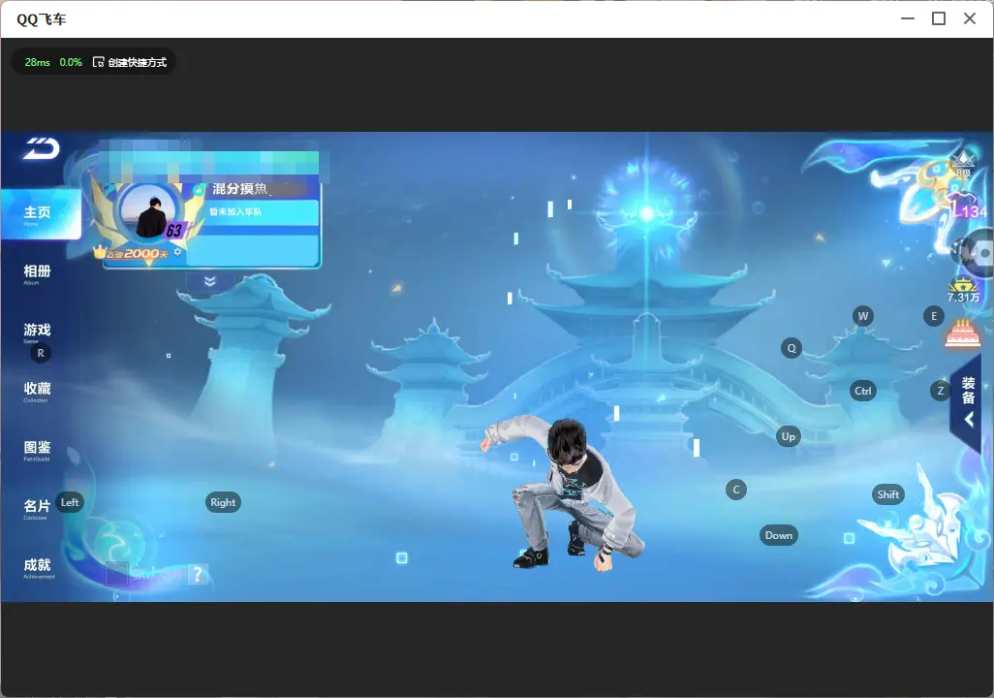Click the level 63 badge

coord(174,231)
